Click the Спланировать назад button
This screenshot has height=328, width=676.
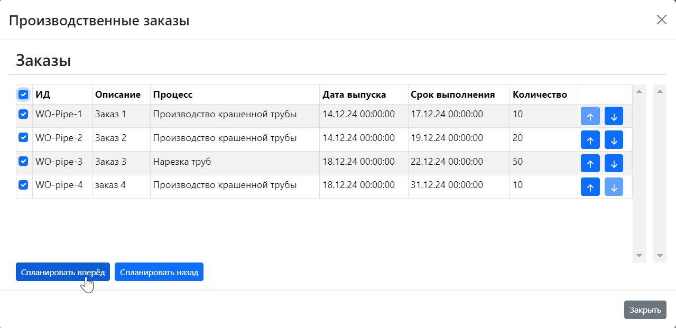(x=159, y=272)
